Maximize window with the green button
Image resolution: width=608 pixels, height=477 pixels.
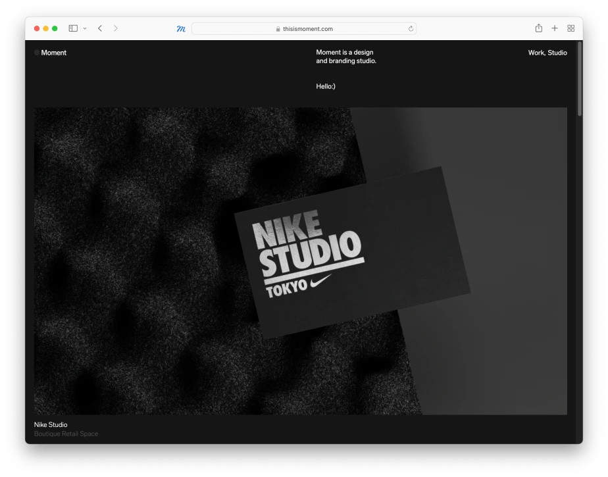pyautogui.click(x=55, y=28)
